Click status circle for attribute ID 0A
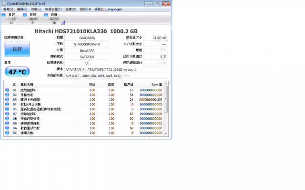The image size is (305, 190). [7, 128]
